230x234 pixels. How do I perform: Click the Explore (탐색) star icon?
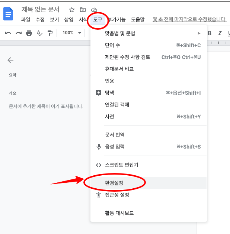98,93
